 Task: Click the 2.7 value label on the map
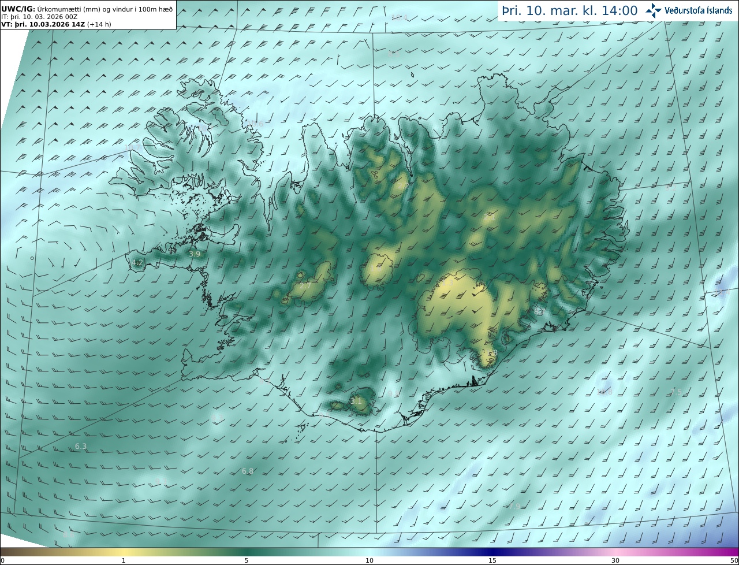[x=305, y=285]
